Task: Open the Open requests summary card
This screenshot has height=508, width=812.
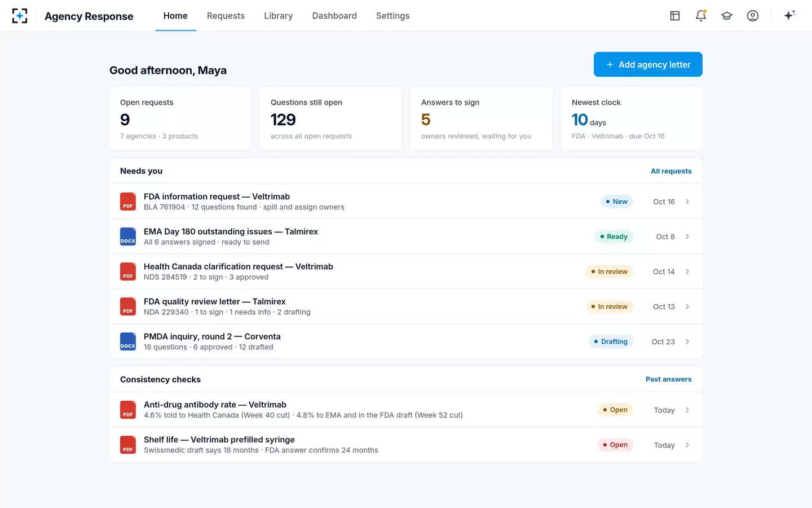Action: click(180, 118)
